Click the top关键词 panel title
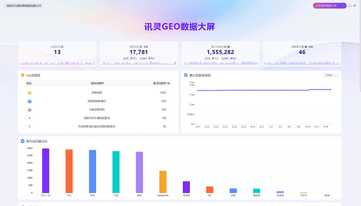361x206 pixels. pos(33,75)
